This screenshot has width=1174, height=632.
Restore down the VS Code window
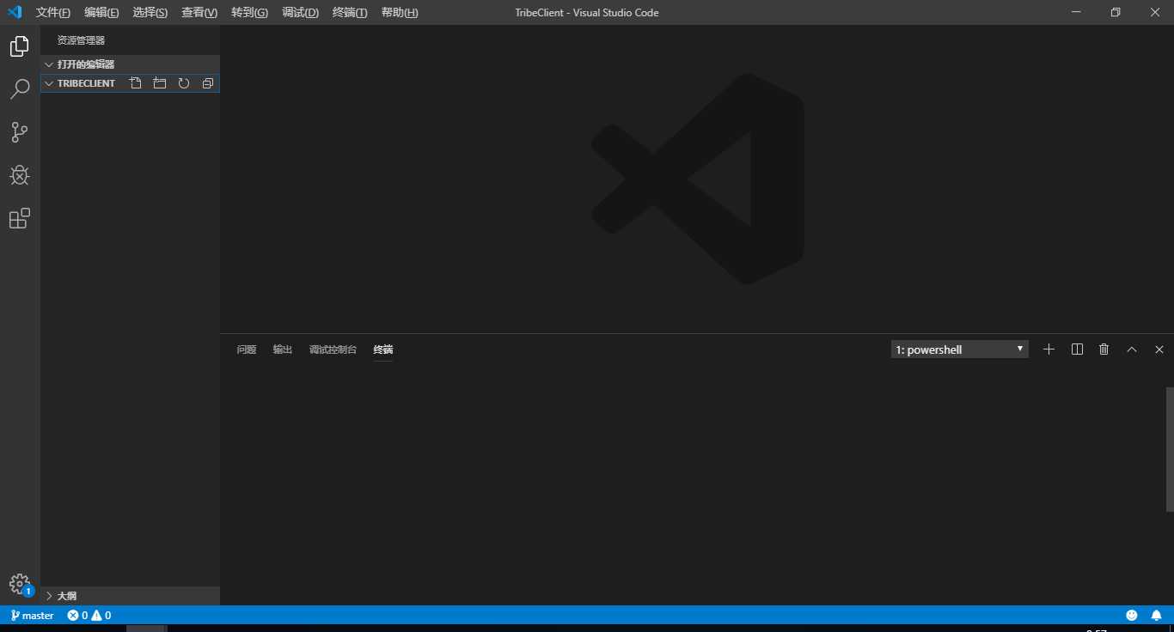click(x=1116, y=12)
